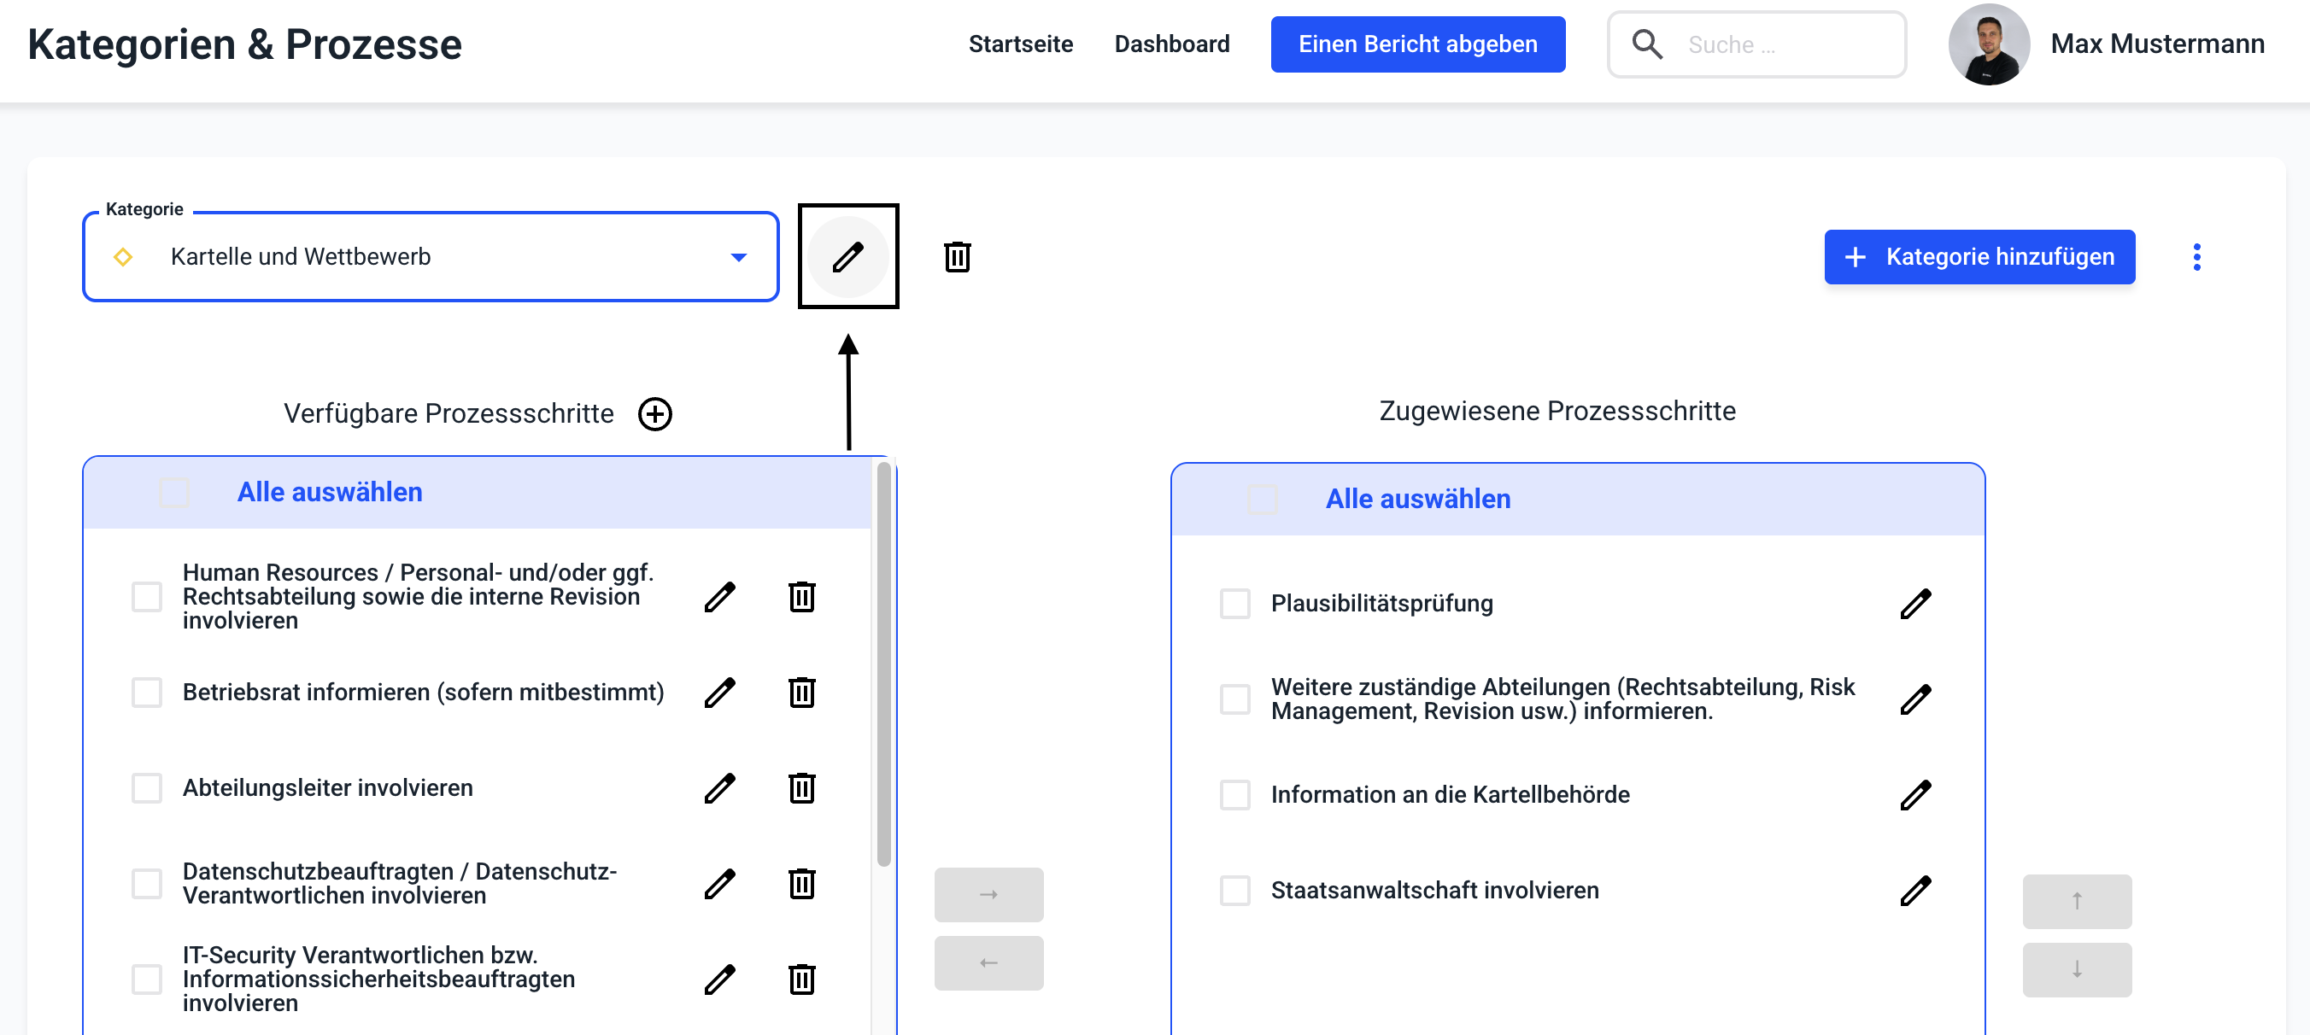
Task: Delete the 'Human Resources / Personal' step
Action: point(800,597)
